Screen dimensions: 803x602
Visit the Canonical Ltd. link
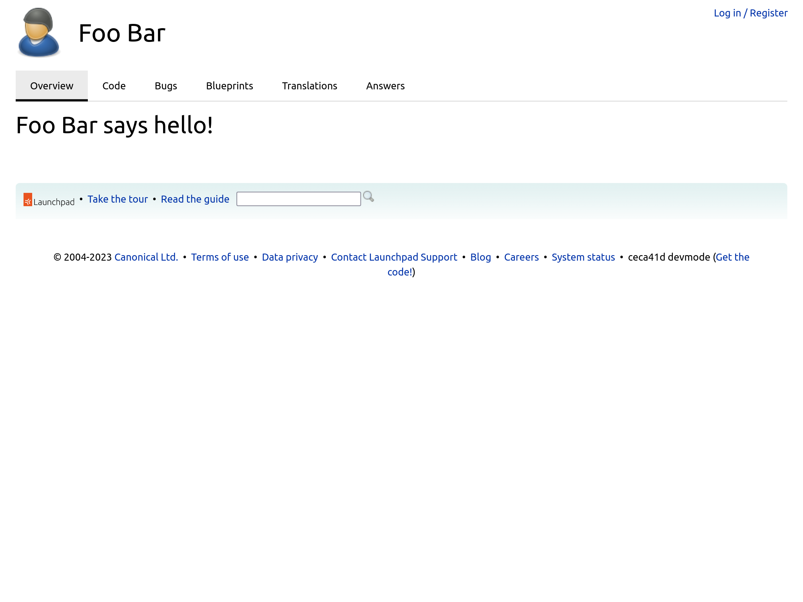click(x=146, y=257)
